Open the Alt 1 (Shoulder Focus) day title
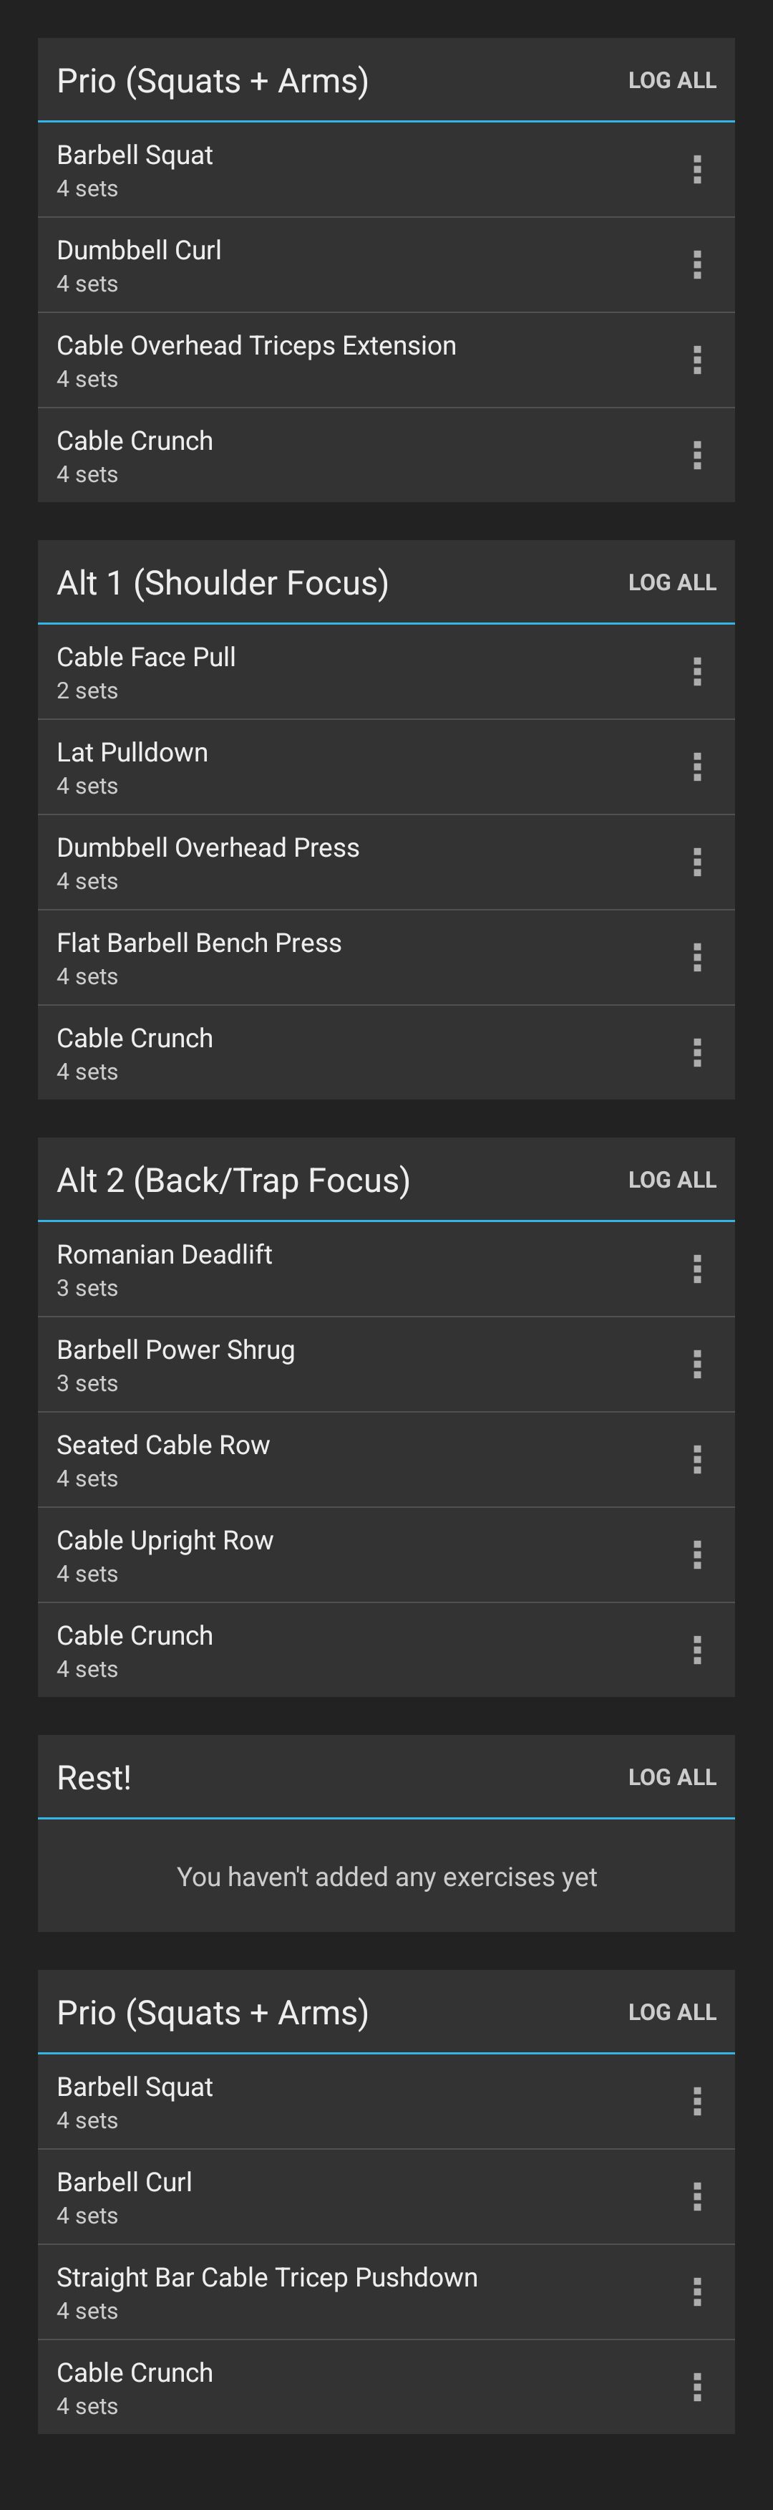773x2510 pixels. (223, 582)
